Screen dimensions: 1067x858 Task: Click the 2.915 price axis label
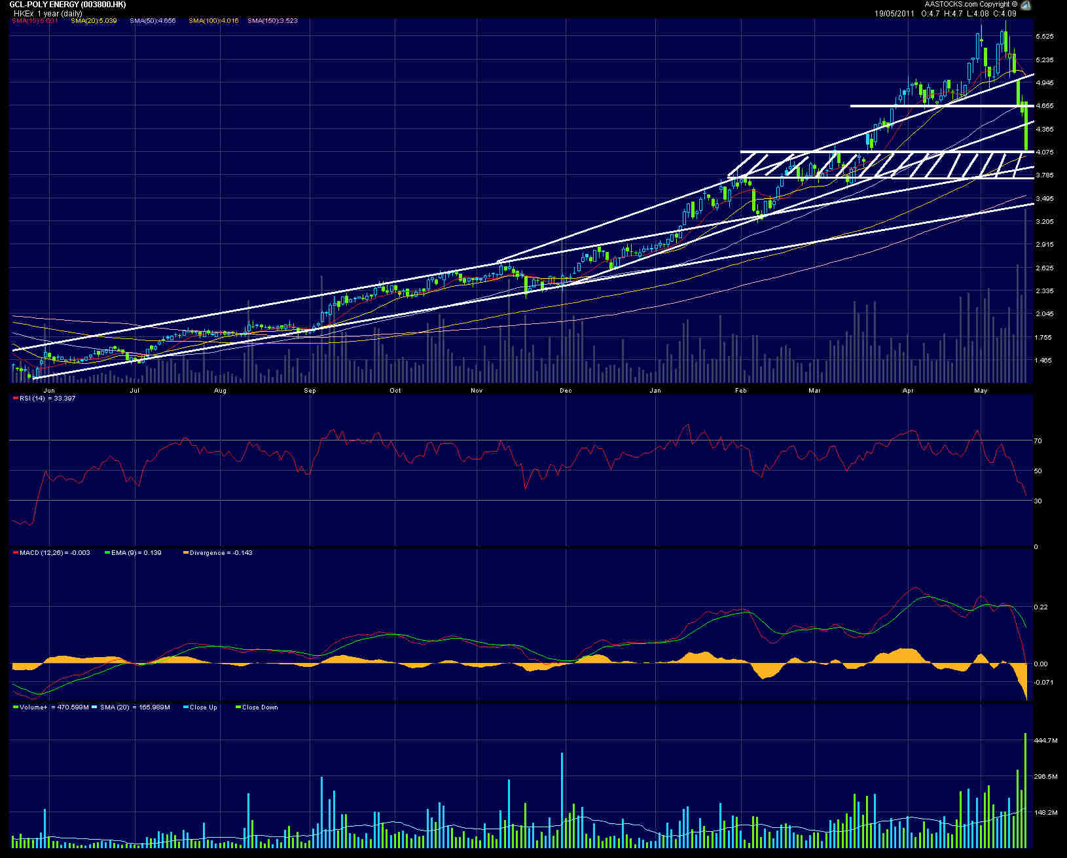[x=1045, y=245]
